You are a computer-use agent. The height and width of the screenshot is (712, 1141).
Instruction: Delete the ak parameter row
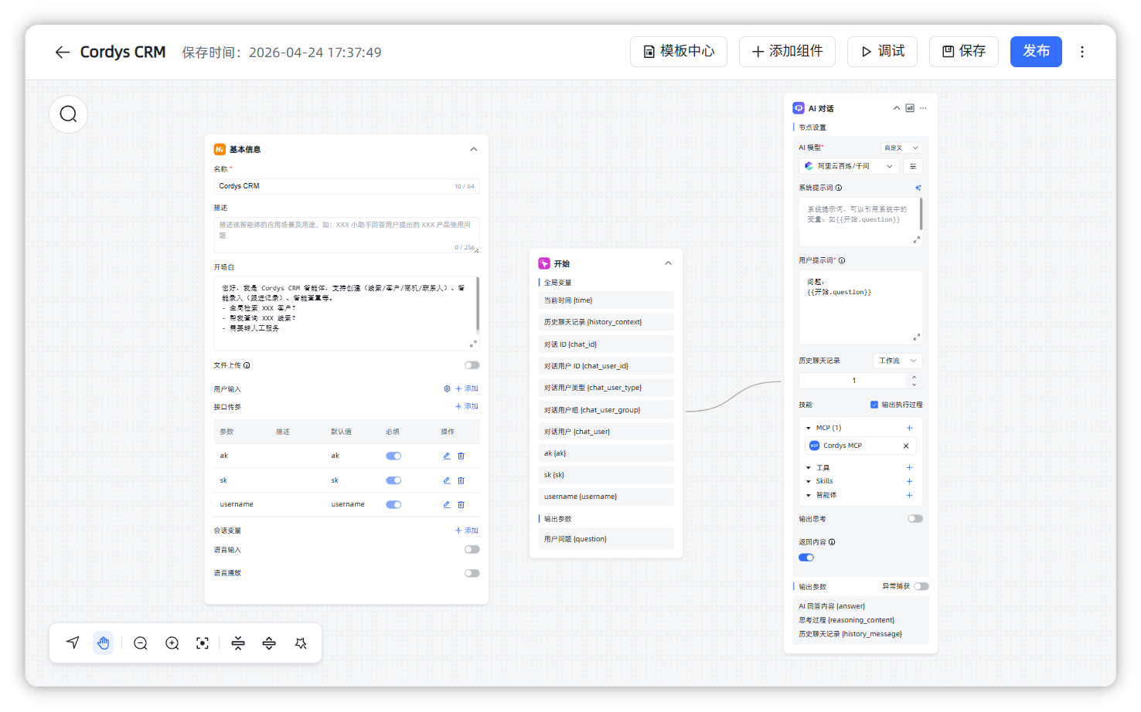(462, 456)
